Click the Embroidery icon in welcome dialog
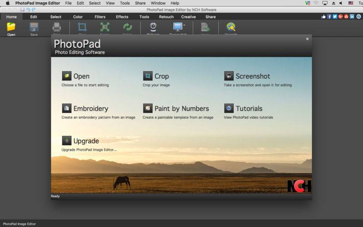This screenshot has height=227, width=363. [67, 108]
